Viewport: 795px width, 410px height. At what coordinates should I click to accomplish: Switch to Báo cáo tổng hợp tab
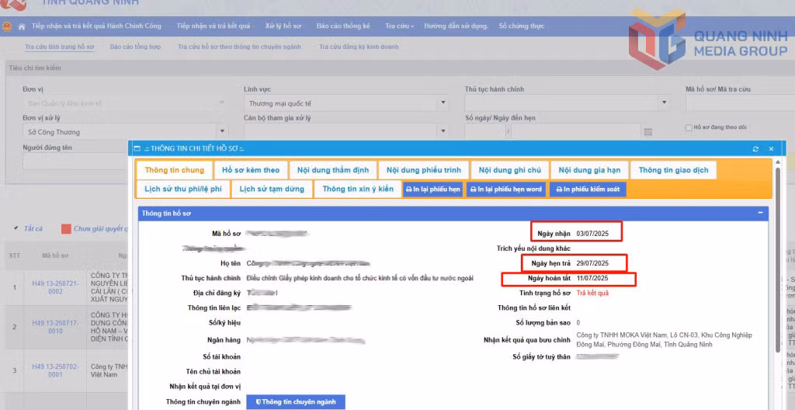point(135,47)
